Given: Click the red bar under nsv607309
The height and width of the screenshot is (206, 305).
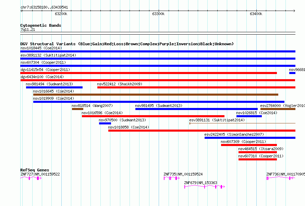Looking at the screenshot, I should (249, 145).
